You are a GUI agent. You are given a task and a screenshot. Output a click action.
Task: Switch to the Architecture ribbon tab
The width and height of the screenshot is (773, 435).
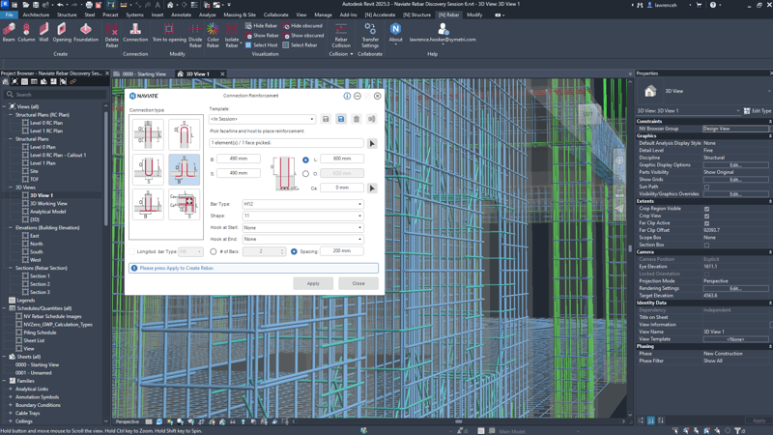[36, 14]
